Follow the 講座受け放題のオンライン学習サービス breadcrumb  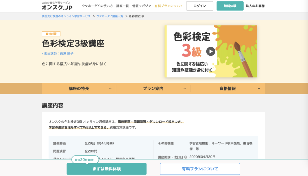point(66,16)
